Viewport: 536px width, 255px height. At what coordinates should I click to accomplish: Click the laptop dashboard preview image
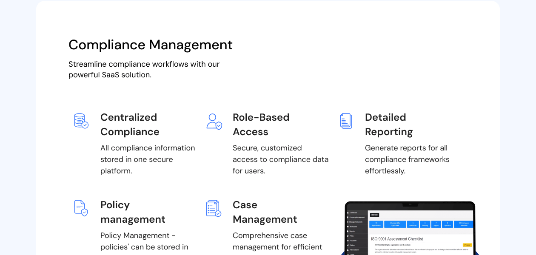tap(410, 229)
